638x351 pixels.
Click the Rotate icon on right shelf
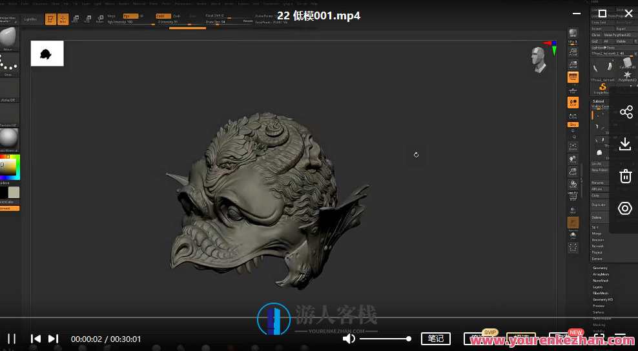pyautogui.click(x=573, y=185)
